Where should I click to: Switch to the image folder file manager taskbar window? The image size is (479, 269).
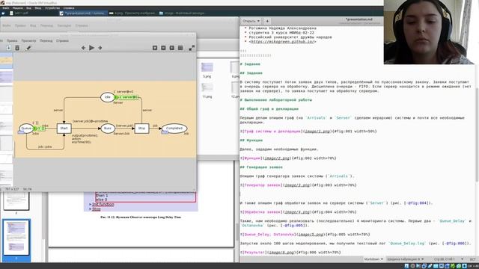pos(183,13)
